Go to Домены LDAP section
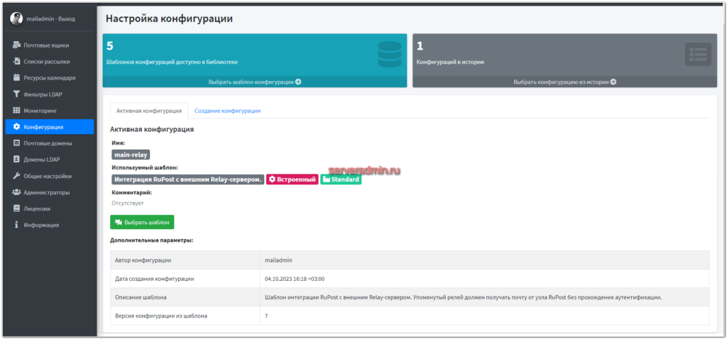 [42, 160]
